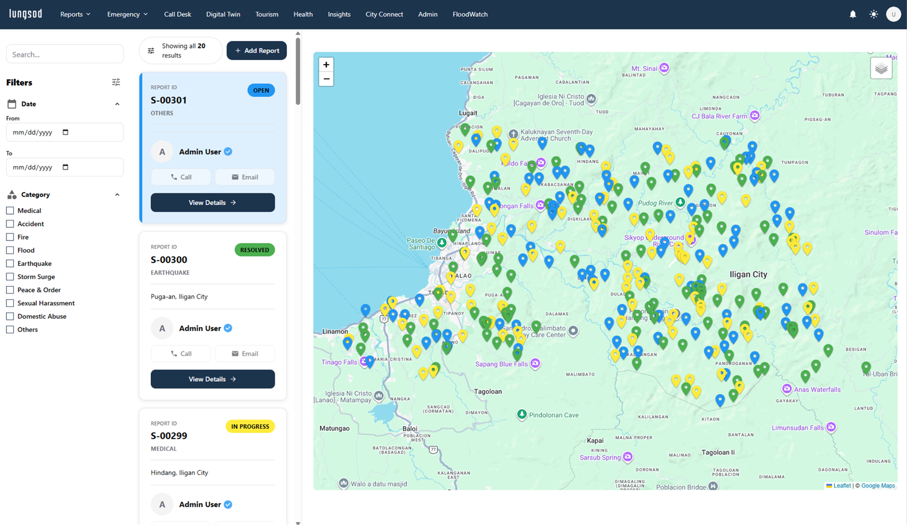Image resolution: width=907 pixels, height=525 pixels.
Task: Click the CJ Bala River Farm marker
Action: 754,116
